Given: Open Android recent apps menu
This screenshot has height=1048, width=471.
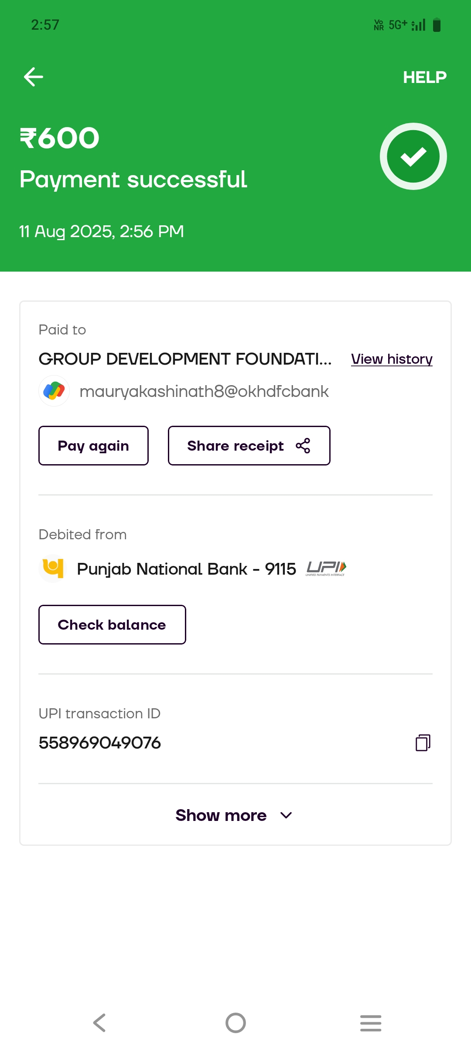Looking at the screenshot, I should 371,1023.
